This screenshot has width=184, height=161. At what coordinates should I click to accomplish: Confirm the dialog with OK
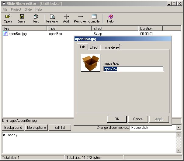[x=117, y=119]
